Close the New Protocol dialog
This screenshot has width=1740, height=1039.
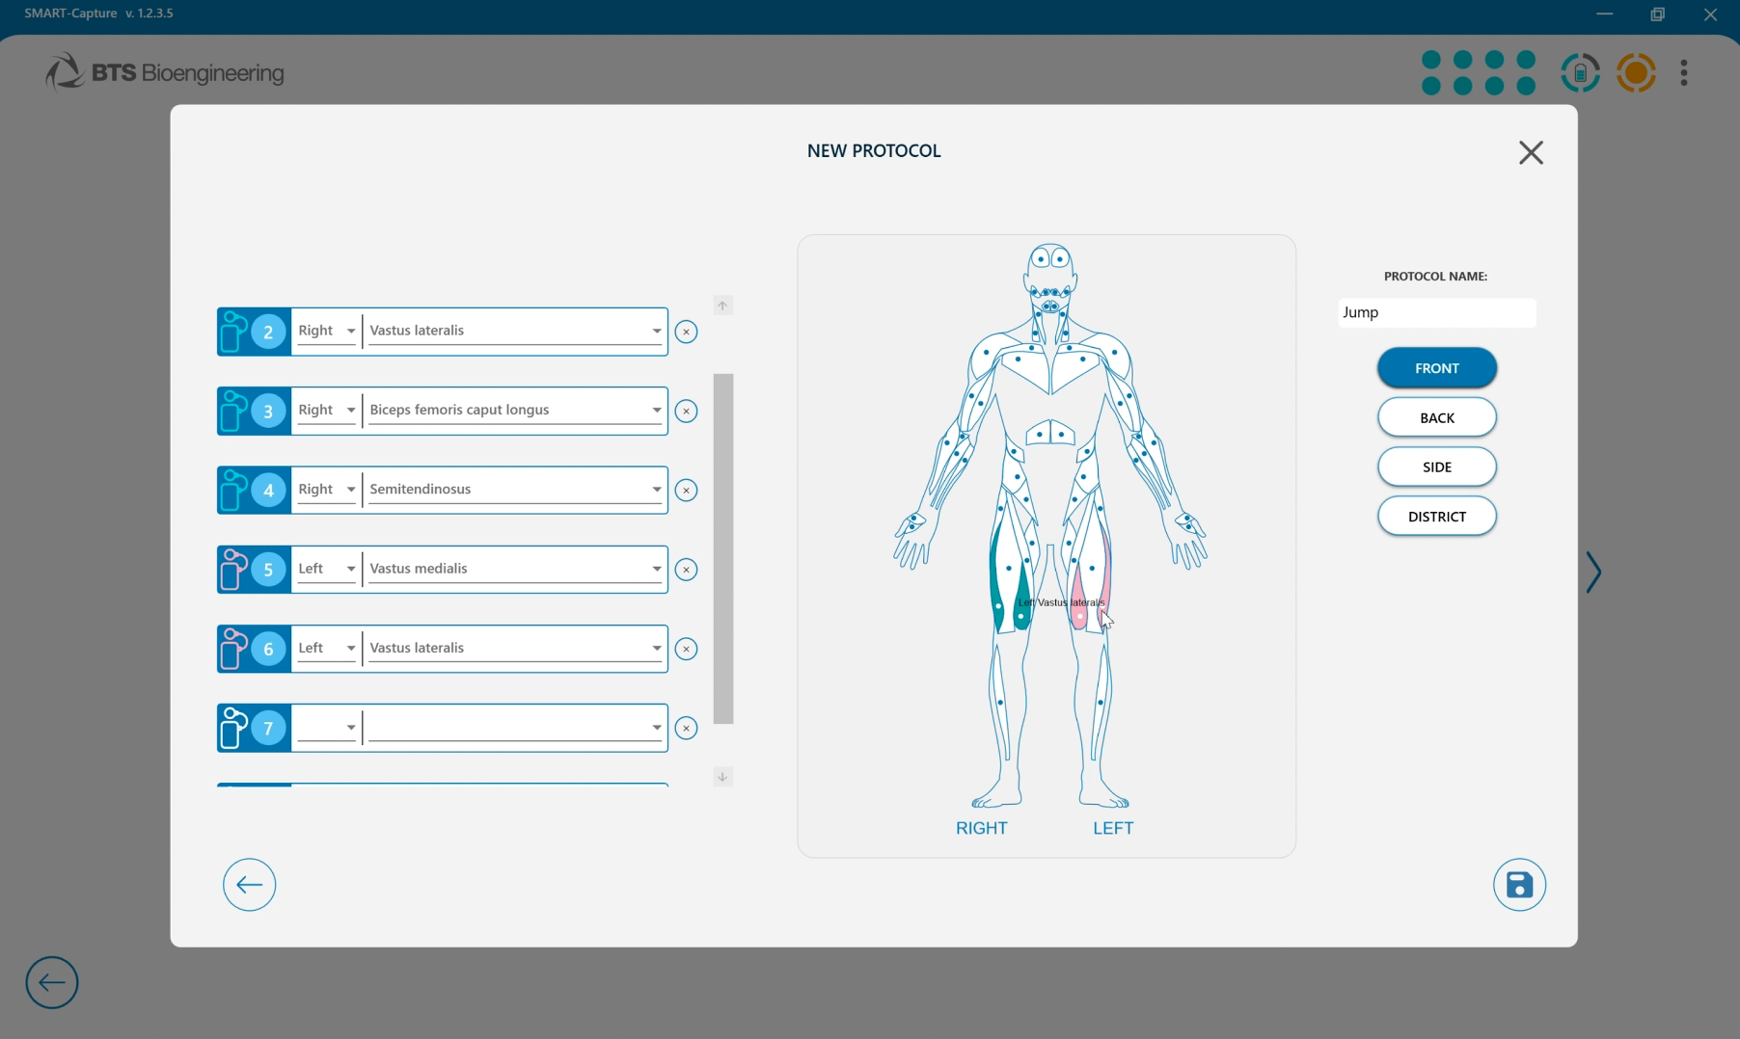click(1531, 152)
